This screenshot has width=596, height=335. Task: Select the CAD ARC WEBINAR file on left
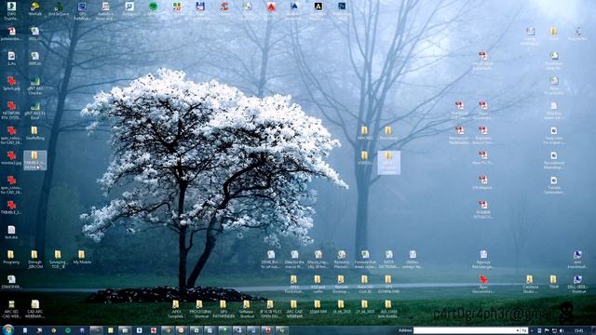point(35,309)
